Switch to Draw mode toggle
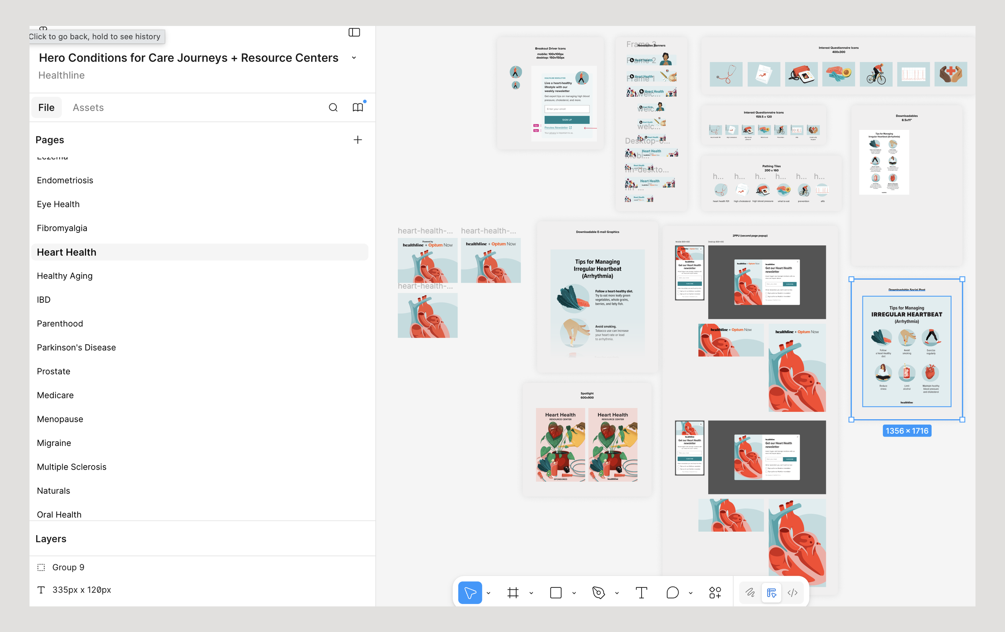The image size is (1005, 632). click(x=750, y=592)
